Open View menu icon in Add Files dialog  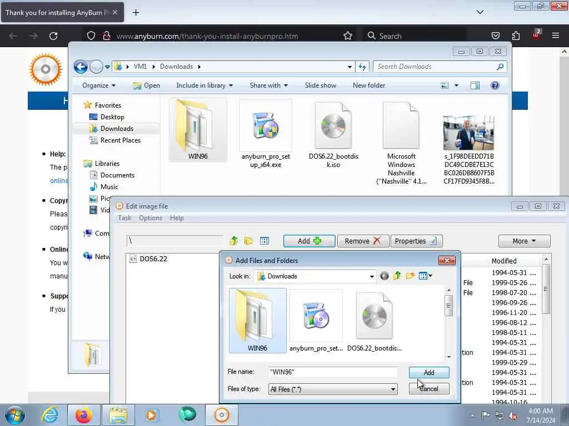425,276
